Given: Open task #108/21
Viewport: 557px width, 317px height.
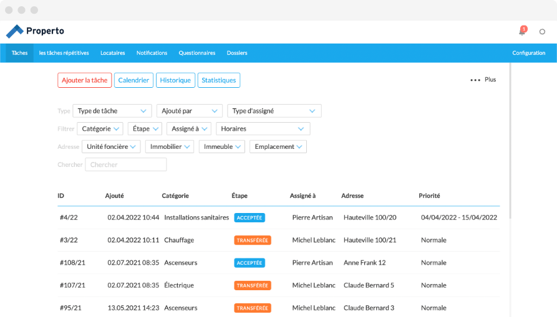Looking at the screenshot, I should coord(72,263).
